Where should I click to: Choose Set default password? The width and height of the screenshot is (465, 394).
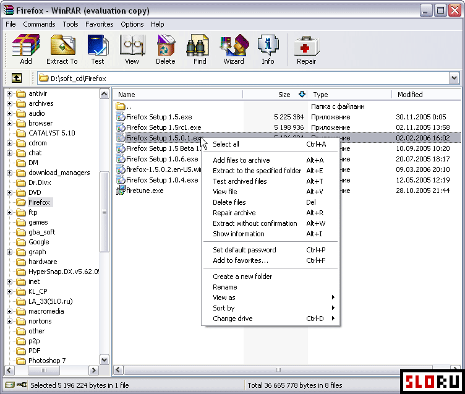coord(270,250)
